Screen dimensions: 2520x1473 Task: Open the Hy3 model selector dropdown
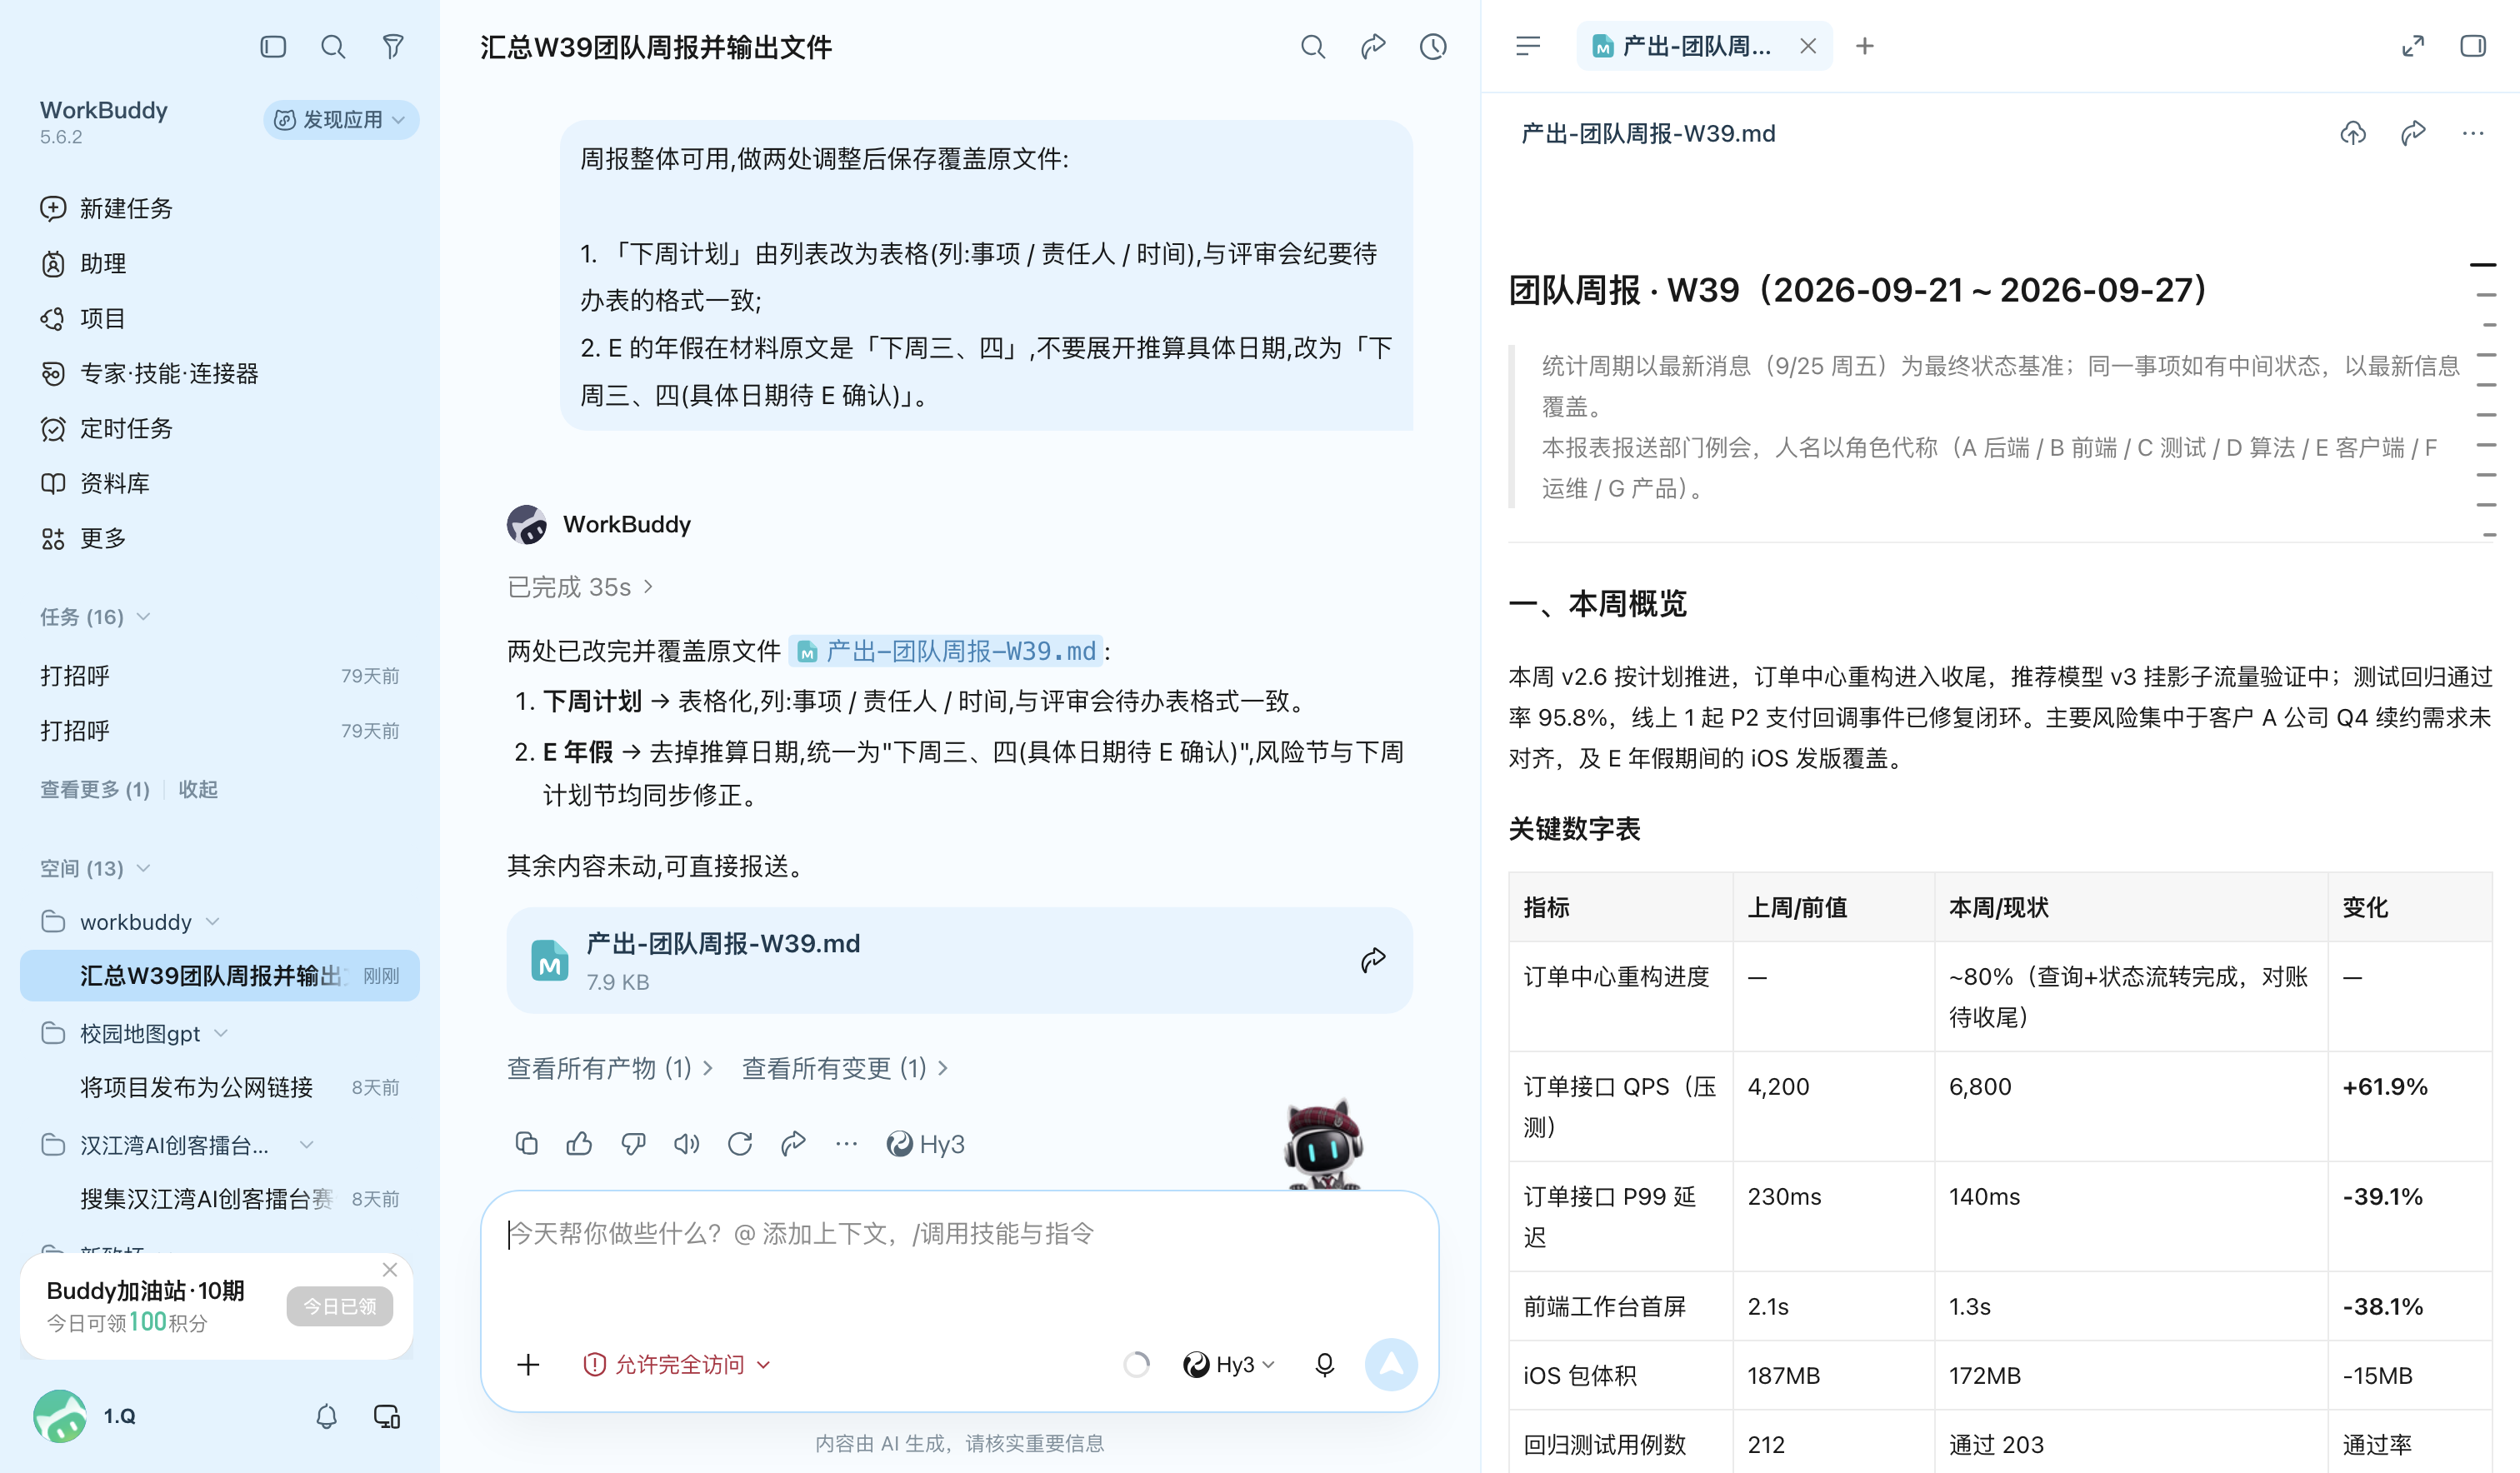pyautogui.click(x=1229, y=1364)
